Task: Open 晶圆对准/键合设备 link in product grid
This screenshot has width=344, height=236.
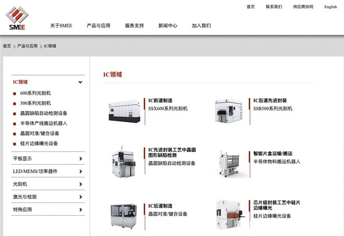Action: pyautogui.click(x=168, y=214)
